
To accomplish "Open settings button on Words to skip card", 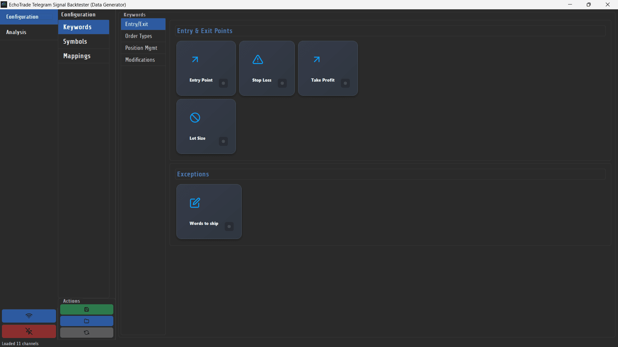I will [x=229, y=227].
